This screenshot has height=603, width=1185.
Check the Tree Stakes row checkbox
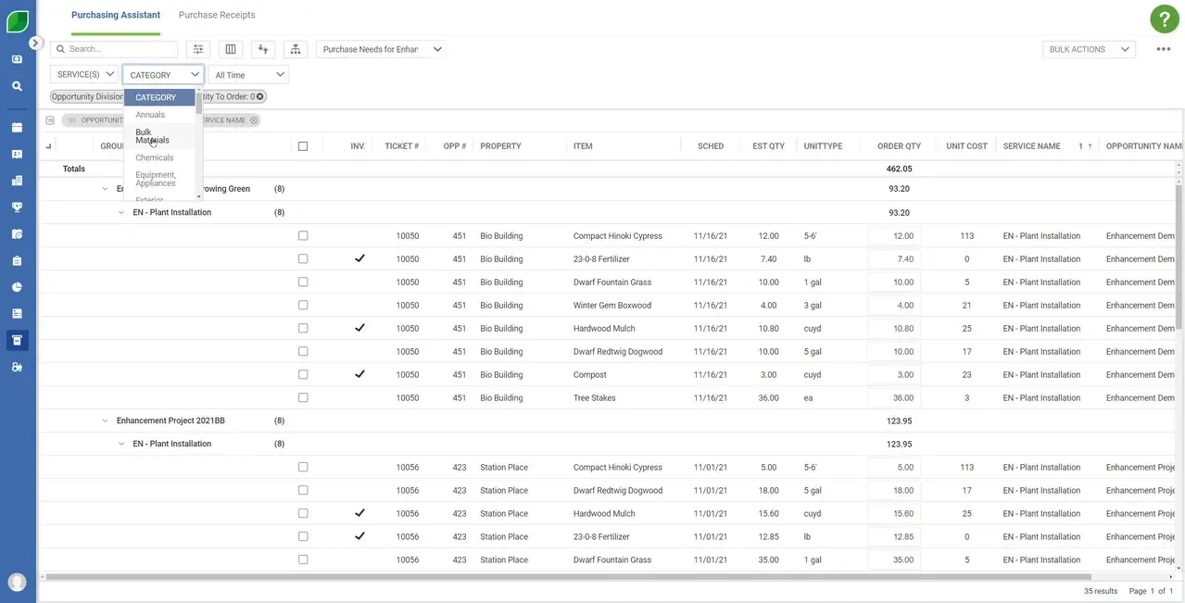303,398
